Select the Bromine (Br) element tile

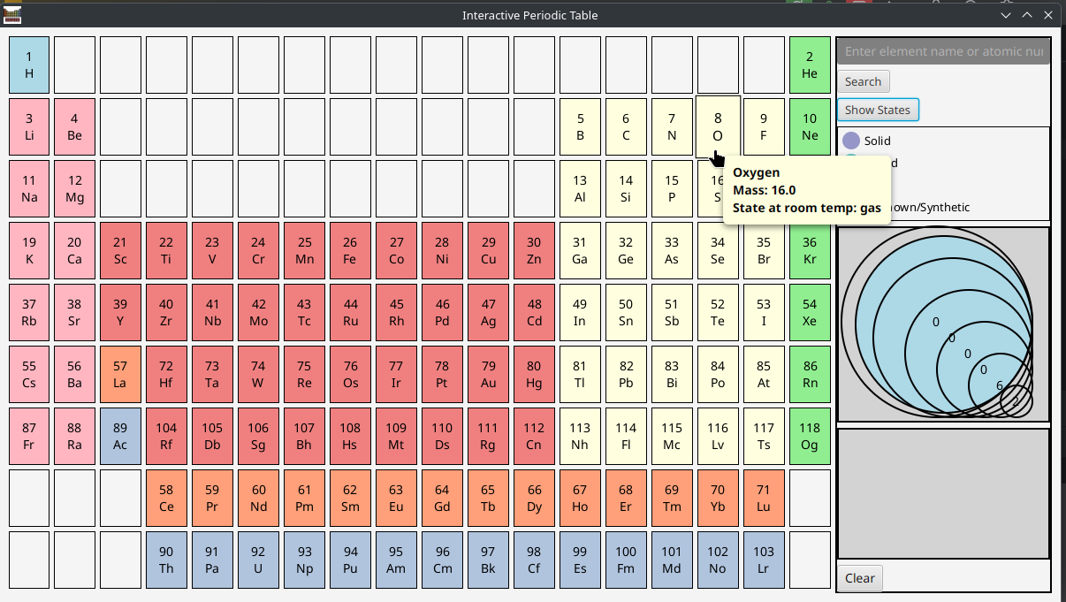(764, 250)
